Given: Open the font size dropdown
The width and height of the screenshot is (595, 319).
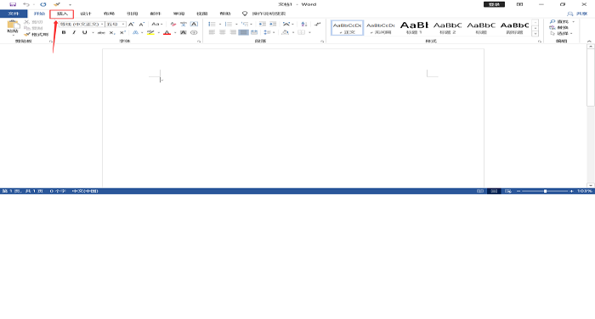Looking at the screenshot, I should pos(123,25).
